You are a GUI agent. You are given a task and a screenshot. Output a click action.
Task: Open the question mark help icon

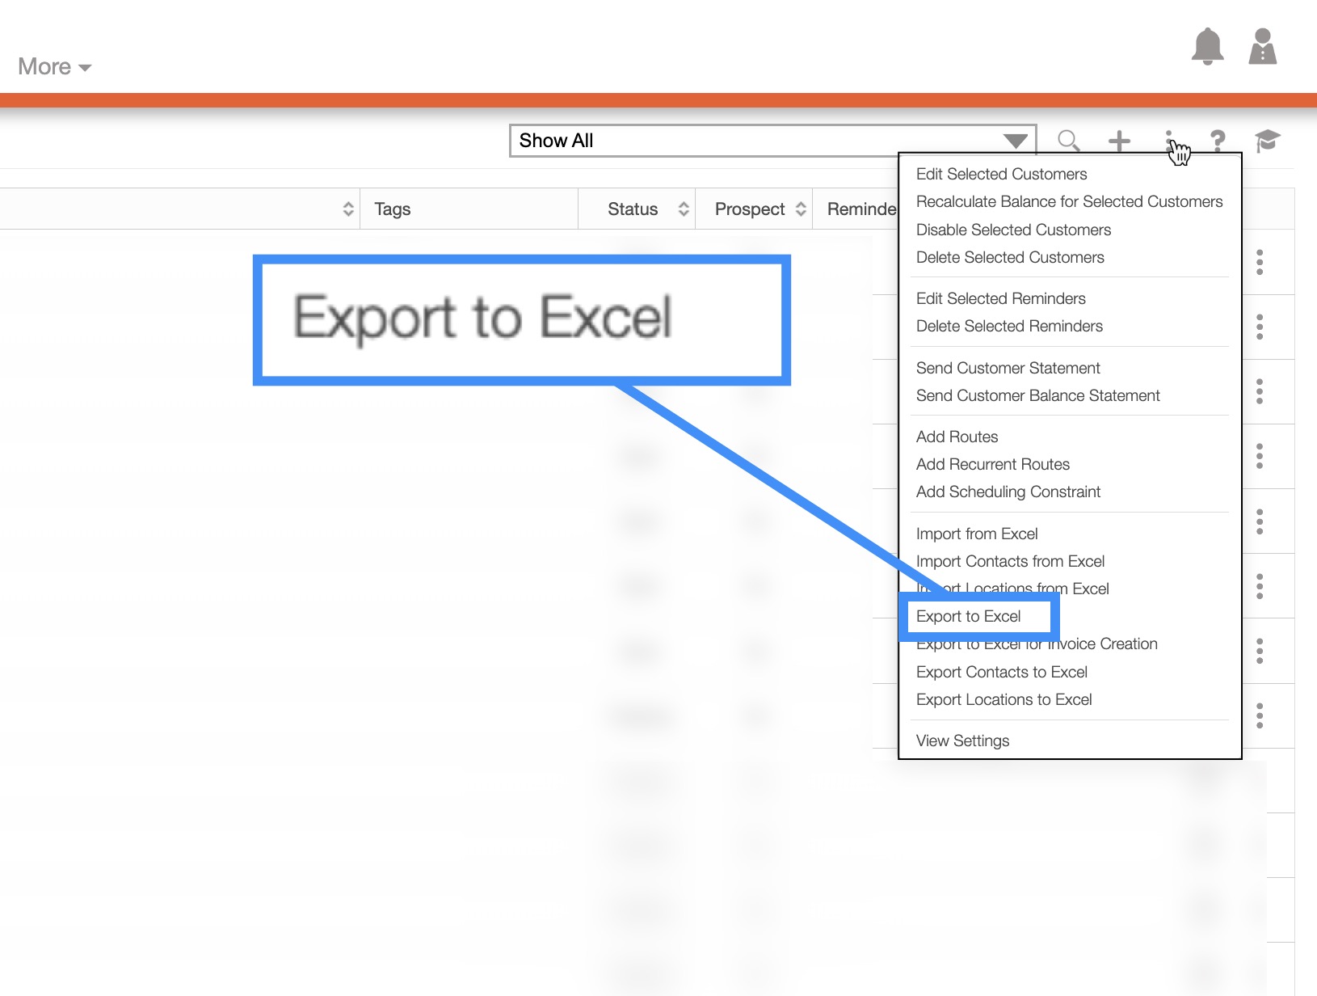[x=1218, y=141]
